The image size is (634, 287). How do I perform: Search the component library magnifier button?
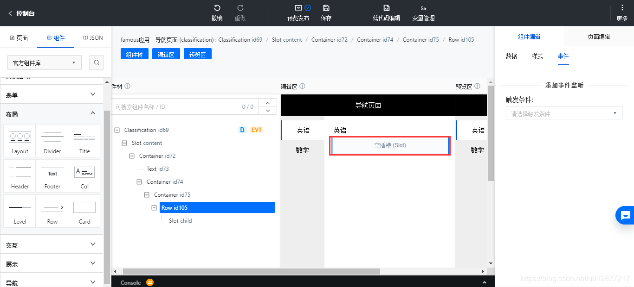[97, 62]
